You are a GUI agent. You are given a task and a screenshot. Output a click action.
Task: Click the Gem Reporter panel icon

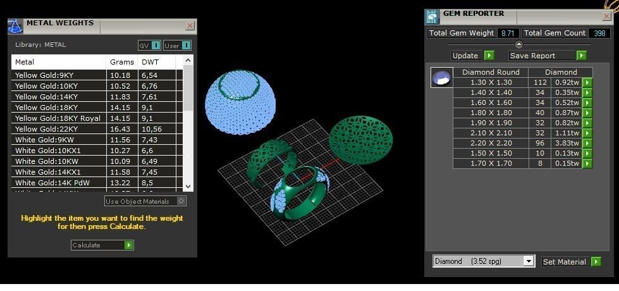pyautogui.click(x=432, y=16)
